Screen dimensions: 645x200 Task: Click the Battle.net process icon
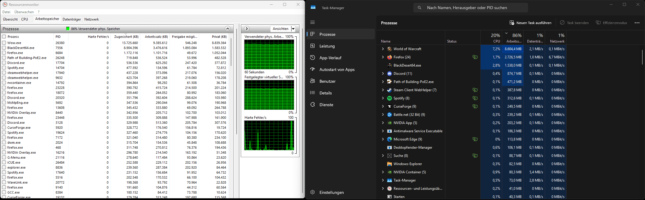pyautogui.click(x=390, y=115)
